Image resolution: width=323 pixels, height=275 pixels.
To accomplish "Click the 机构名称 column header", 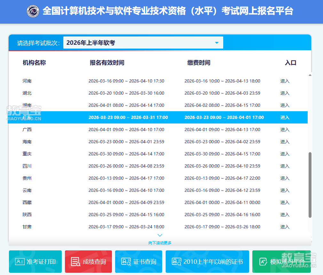I will click(x=34, y=63).
